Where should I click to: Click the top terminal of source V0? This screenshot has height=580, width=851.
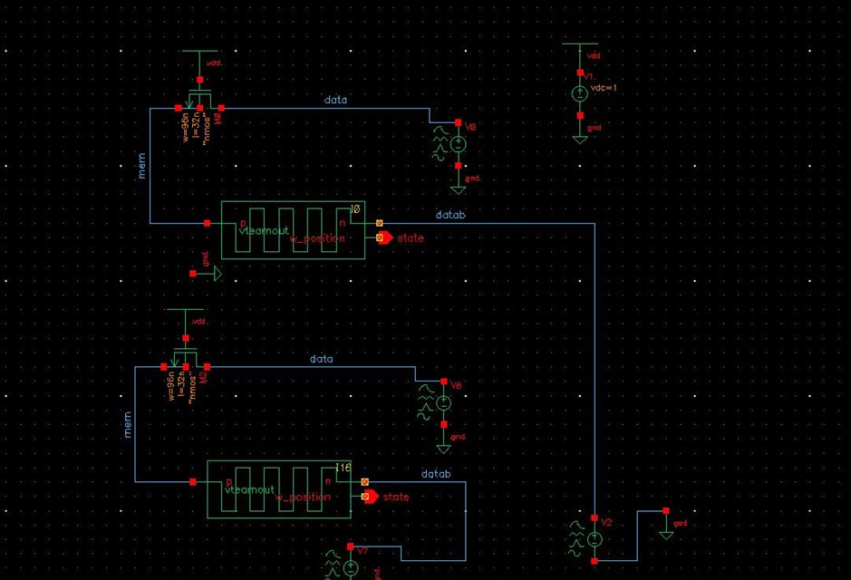459,122
